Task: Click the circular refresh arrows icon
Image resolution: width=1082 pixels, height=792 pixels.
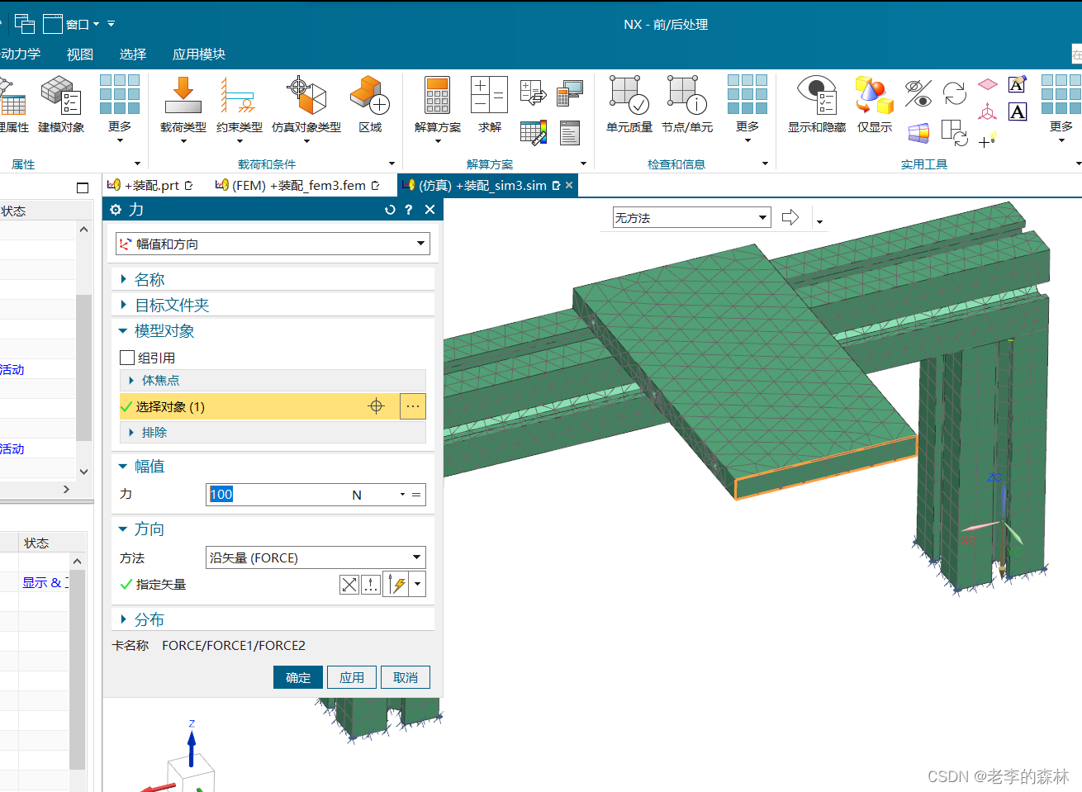Action: (x=955, y=93)
